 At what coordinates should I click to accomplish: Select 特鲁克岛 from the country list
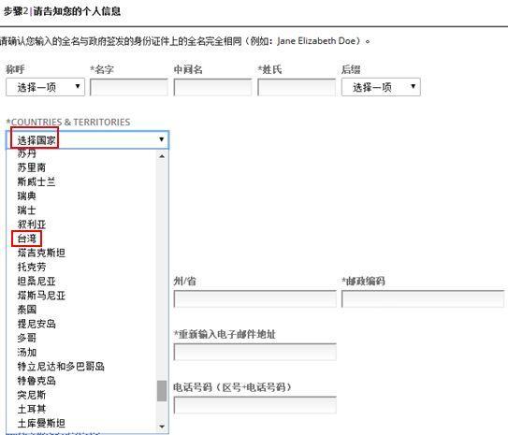(x=36, y=381)
